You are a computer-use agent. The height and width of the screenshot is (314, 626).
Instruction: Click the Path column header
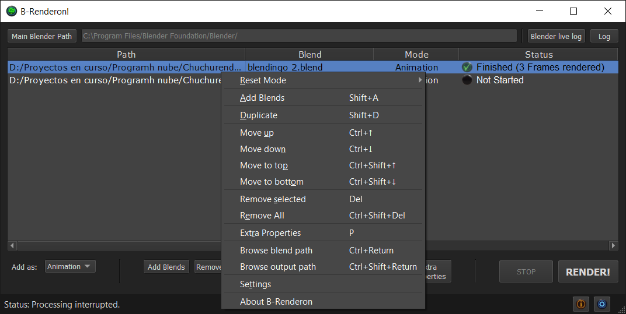tap(126, 54)
